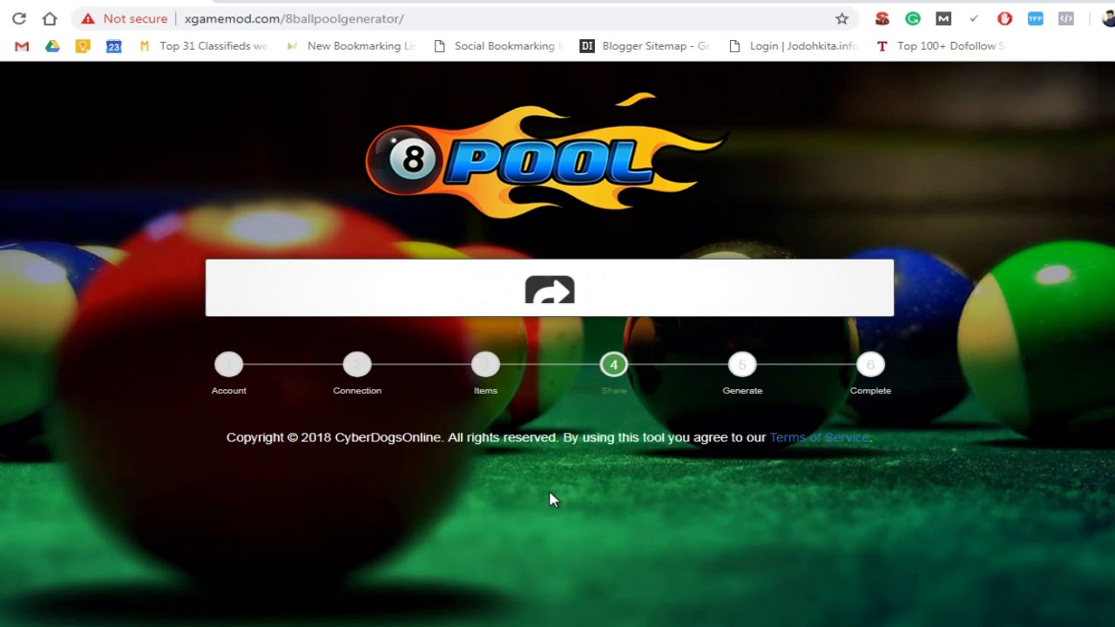Open the Blogger Sitemap bookmark
Screen dimensions: 1115x627
tap(645, 46)
